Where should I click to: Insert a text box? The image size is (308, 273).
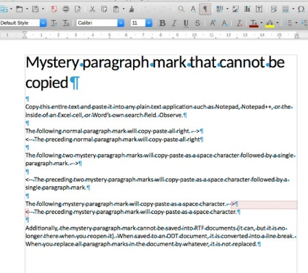(x=259, y=9)
